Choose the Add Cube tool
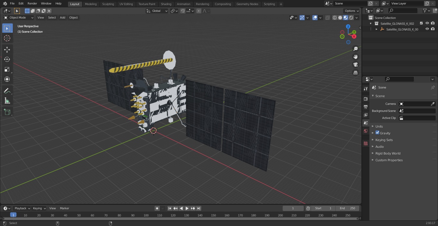 pyautogui.click(x=7, y=112)
